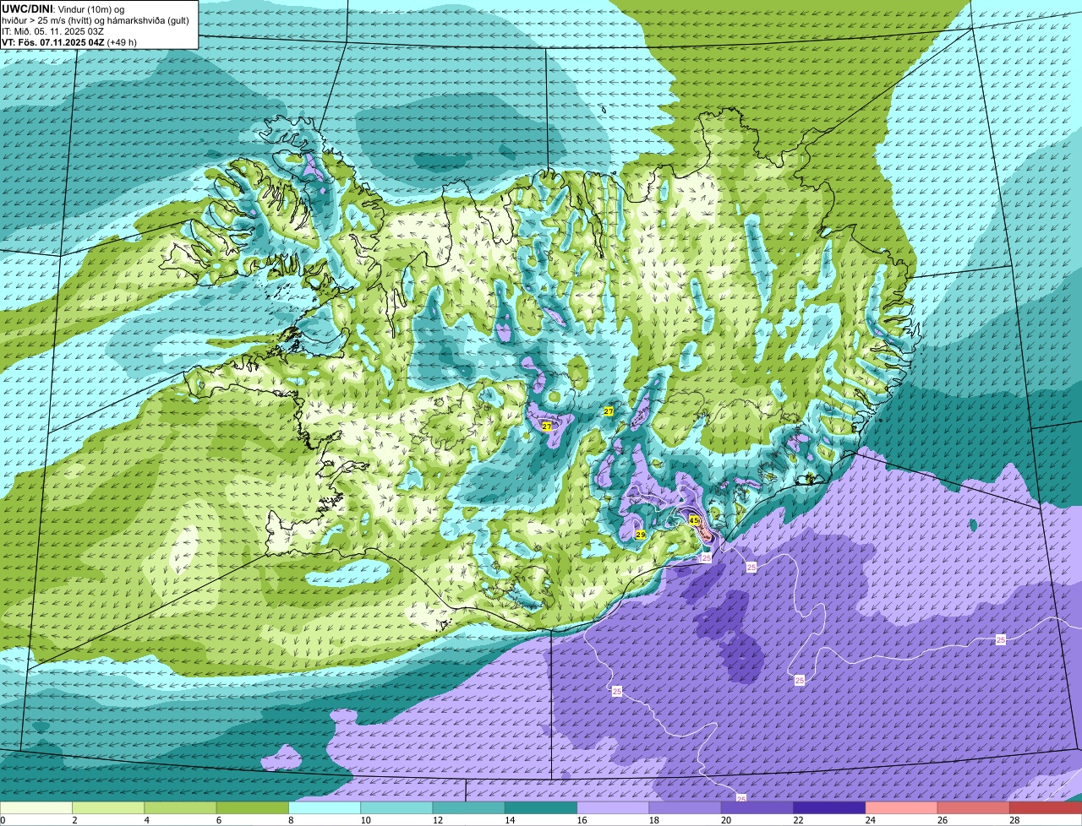Click the "VT: Fös. 07.11.2025 04Z (+49 h)" line

point(69,42)
